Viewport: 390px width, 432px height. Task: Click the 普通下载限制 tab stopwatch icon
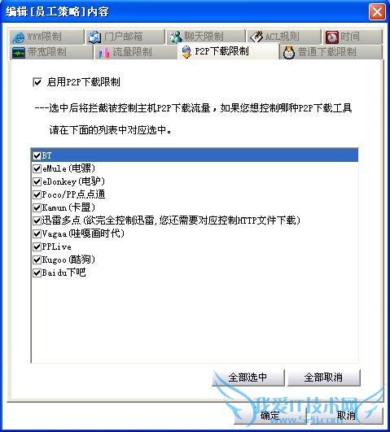tap(289, 52)
